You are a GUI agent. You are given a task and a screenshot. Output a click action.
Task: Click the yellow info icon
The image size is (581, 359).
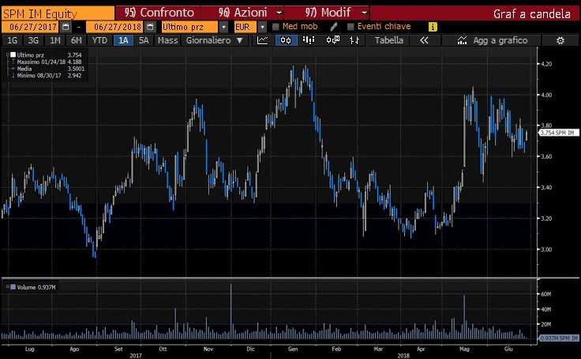pos(433,27)
